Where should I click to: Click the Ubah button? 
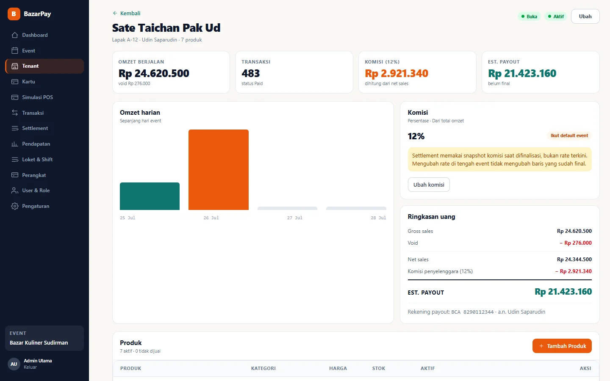[585, 17]
